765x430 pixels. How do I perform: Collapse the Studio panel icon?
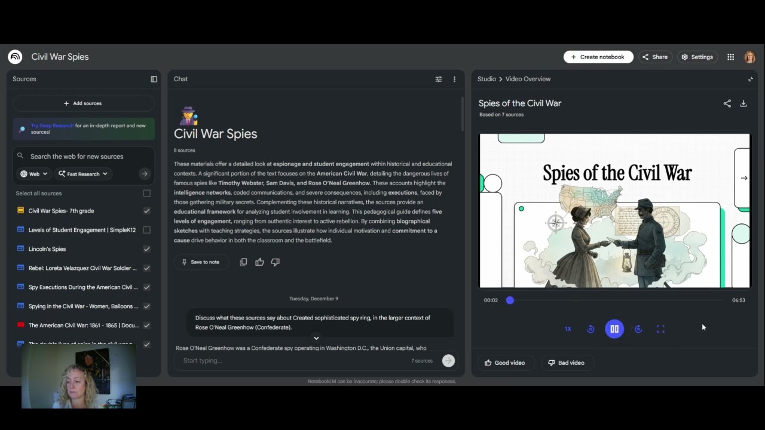(751, 79)
